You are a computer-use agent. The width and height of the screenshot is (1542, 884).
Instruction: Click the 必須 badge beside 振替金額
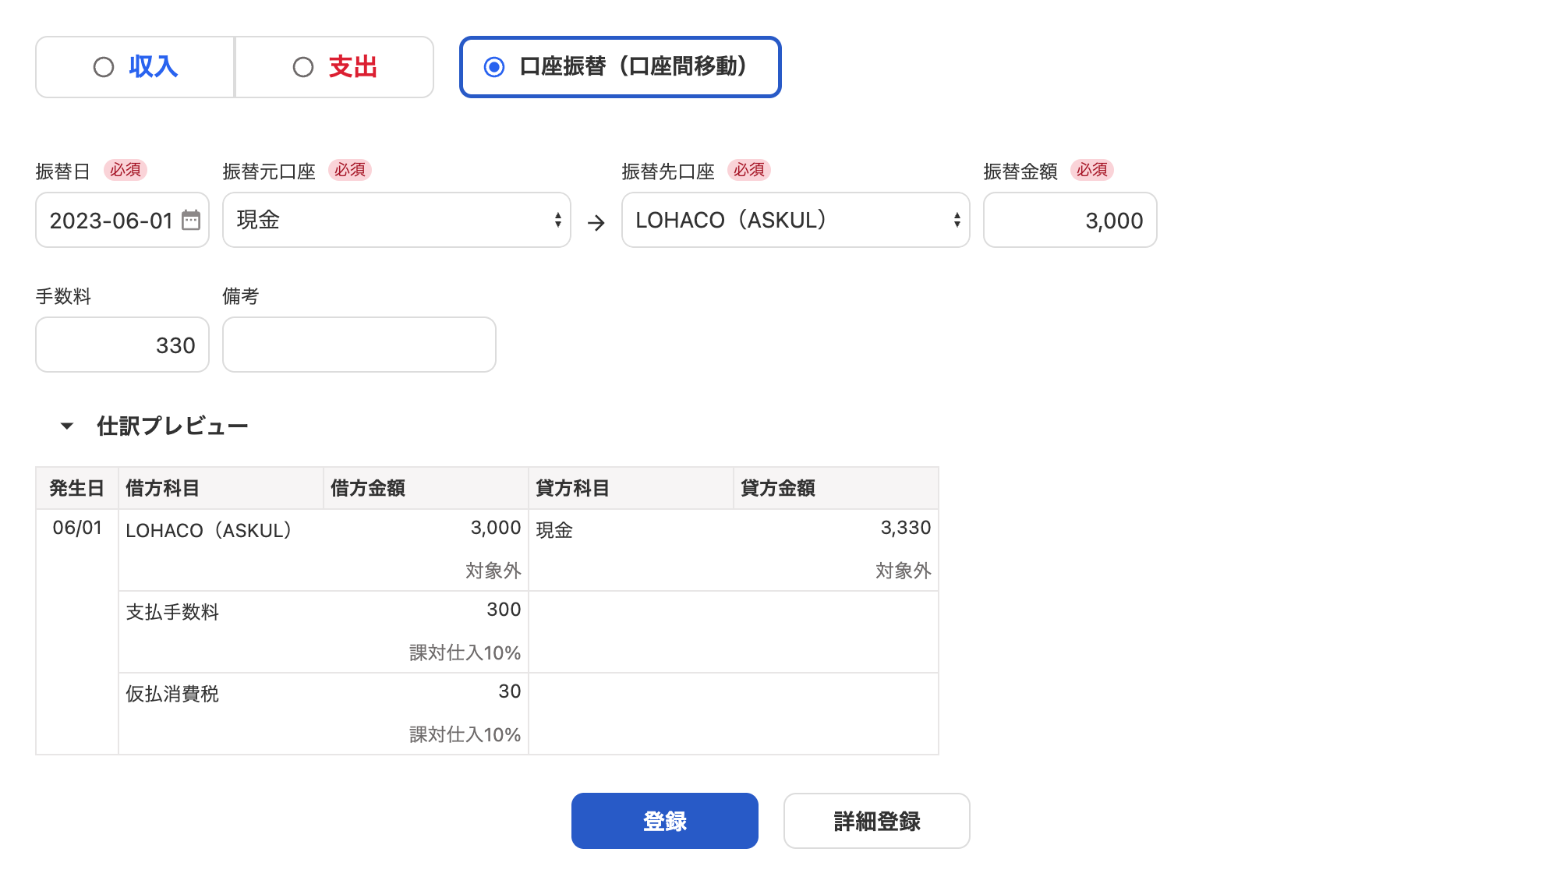point(1092,170)
